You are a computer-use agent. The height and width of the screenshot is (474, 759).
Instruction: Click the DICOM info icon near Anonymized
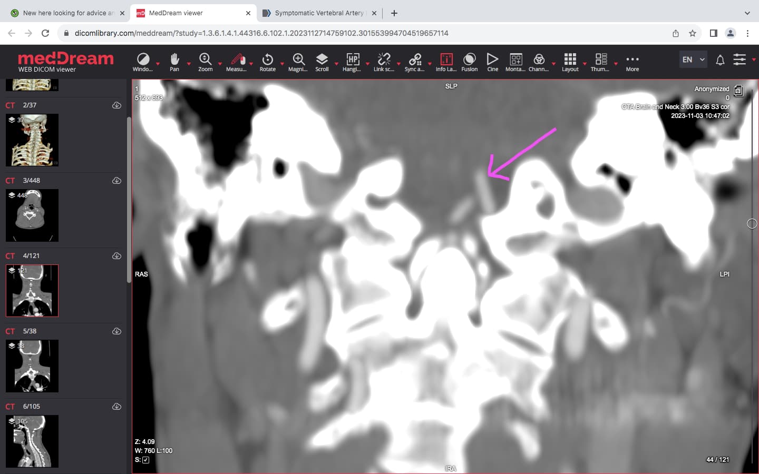click(x=738, y=91)
